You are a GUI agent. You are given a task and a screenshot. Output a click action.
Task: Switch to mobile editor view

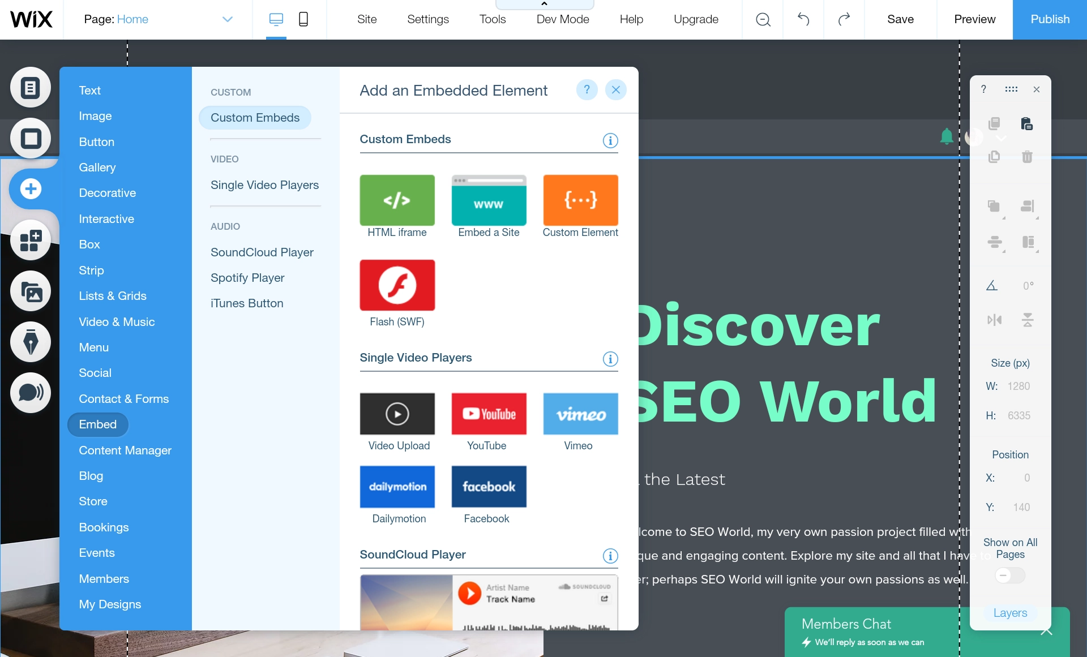coord(303,19)
